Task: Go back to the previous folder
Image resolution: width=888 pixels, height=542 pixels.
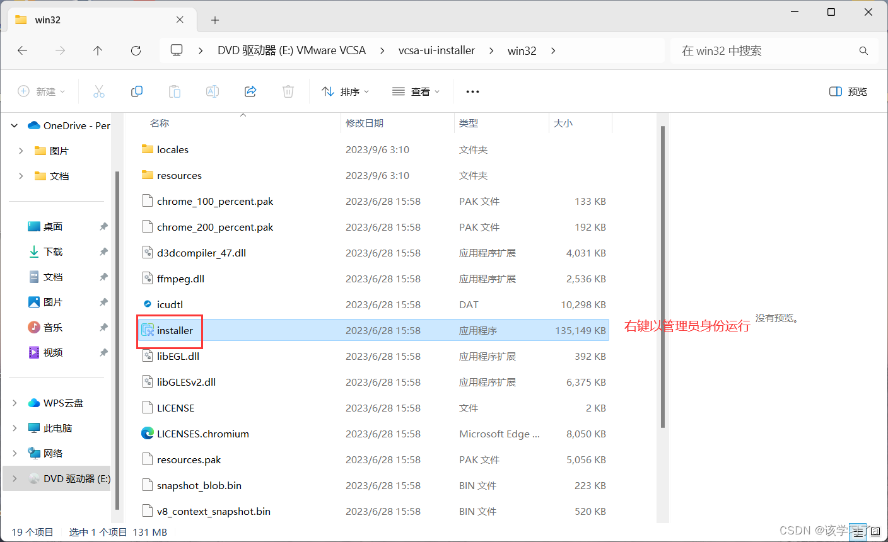Action: (23, 50)
